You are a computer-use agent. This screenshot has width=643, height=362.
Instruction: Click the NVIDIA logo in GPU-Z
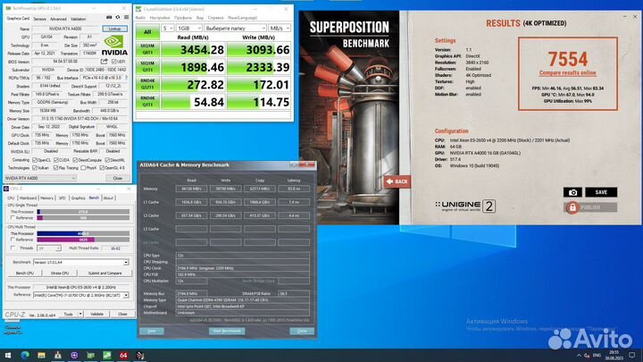coord(114,46)
